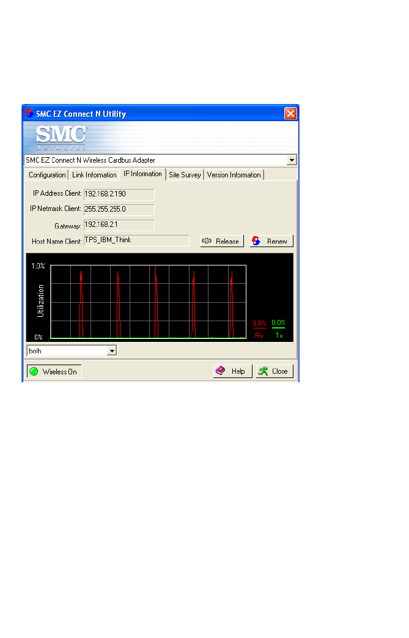Viewport: 409px width, 638px height.
Task: Click the 'IP Netmask Client:' label
Action: click(55, 209)
